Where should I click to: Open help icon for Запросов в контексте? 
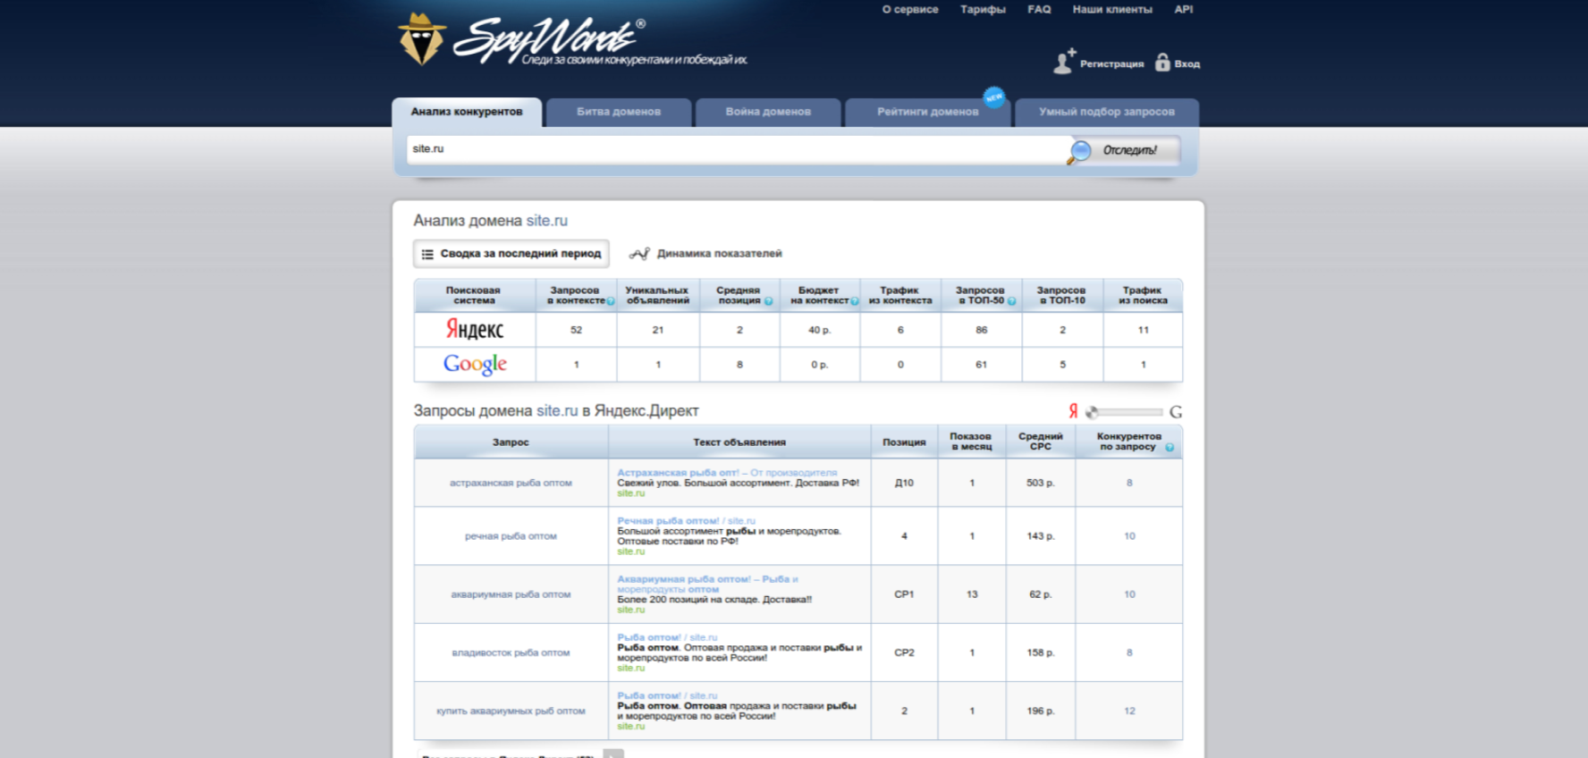coord(611,301)
